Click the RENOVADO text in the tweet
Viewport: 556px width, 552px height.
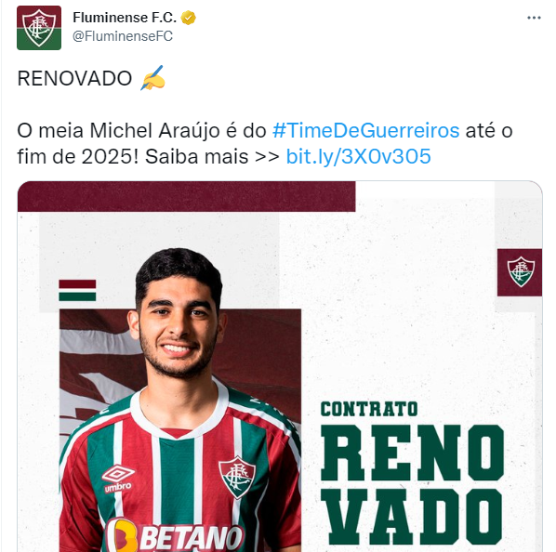(x=74, y=78)
